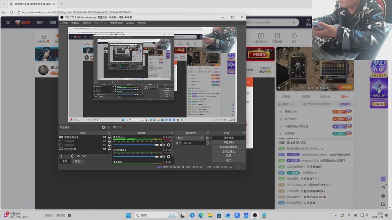Pop out the controls dock panel

244,133
